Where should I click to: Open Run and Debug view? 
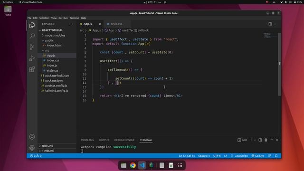tap(32, 58)
